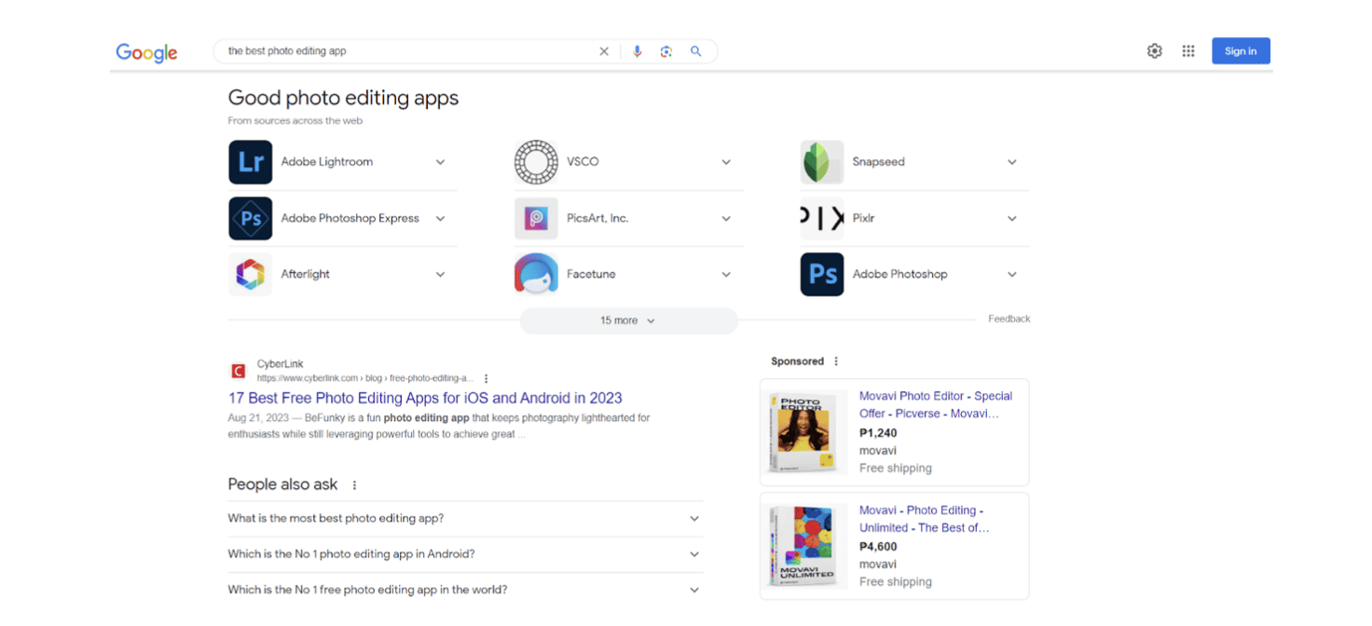The image size is (1372, 626).
Task: Expand the Adobe Photoshop Express entry
Action: [441, 218]
